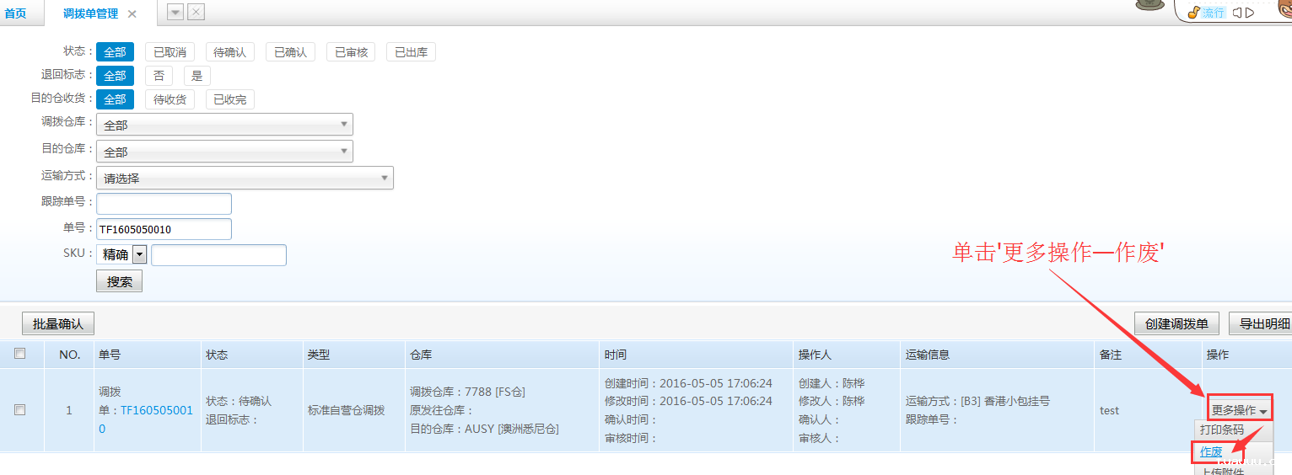1292x475 pixels.
Task: Click the 单号 column header
Action: (110, 355)
